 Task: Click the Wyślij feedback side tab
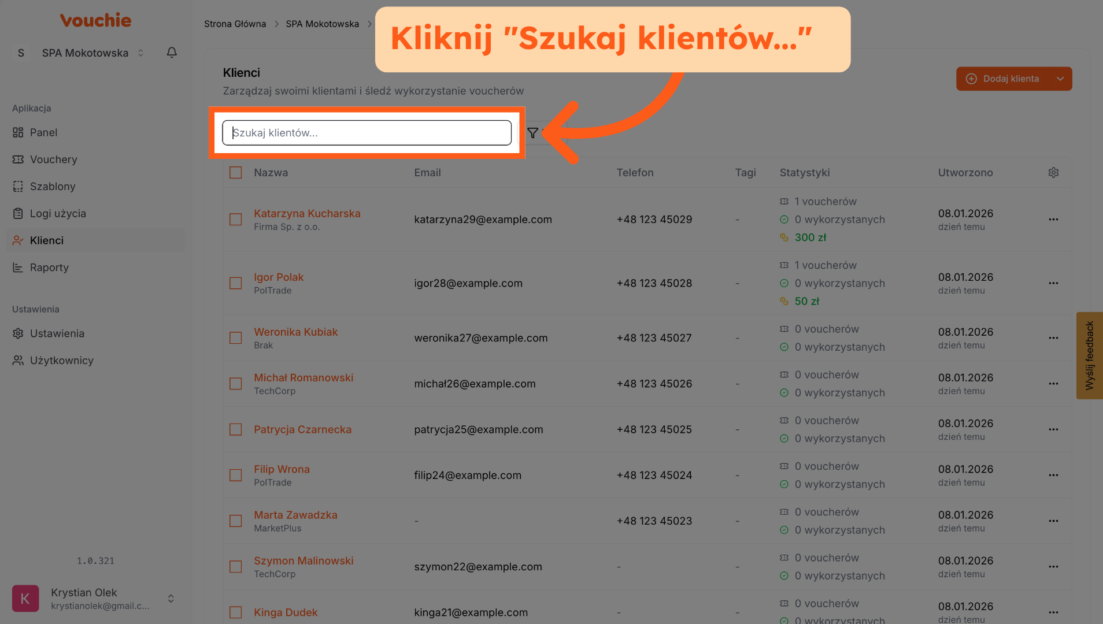pyautogui.click(x=1089, y=355)
